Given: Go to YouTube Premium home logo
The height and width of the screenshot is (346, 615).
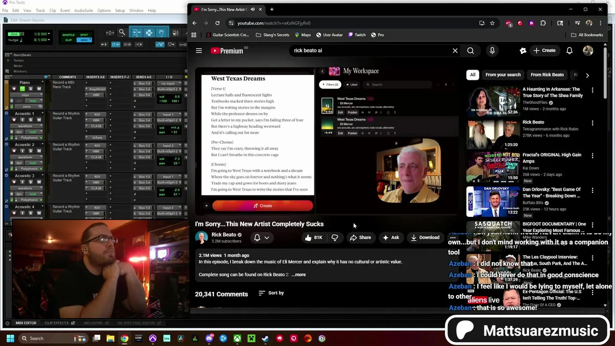Looking at the screenshot, I should click(227, 50).
